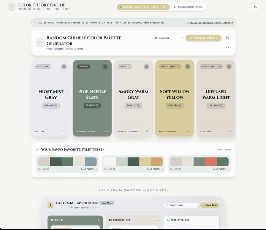Load Palette #2
This screenshot has width=266, height=230.
pyautogui.click(x=155, y=169)
